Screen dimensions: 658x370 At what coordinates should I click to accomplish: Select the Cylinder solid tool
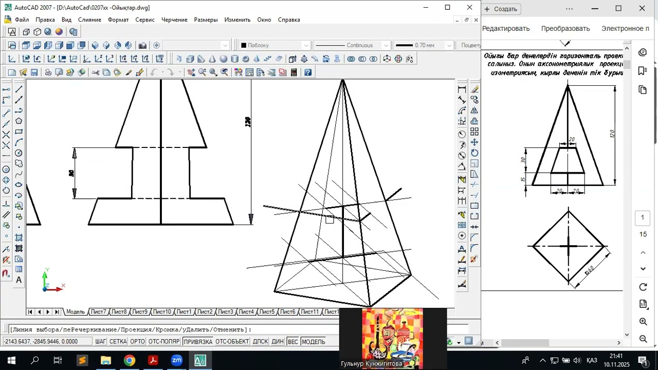coord(234,59)
